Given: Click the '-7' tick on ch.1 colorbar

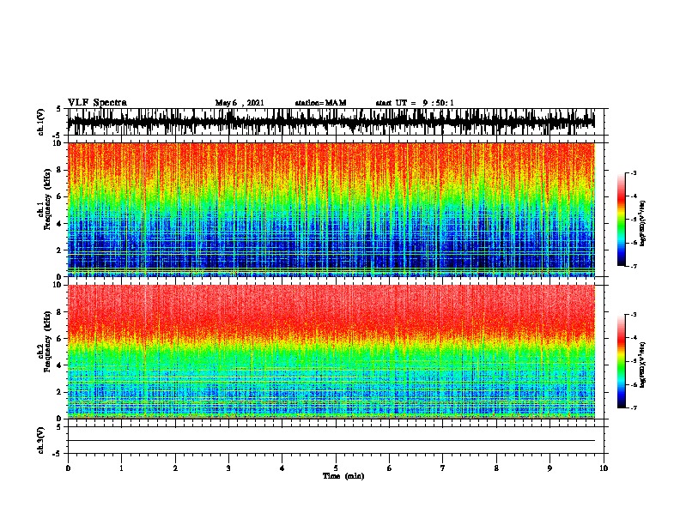Looking at the screenshot, I should 634,266.
